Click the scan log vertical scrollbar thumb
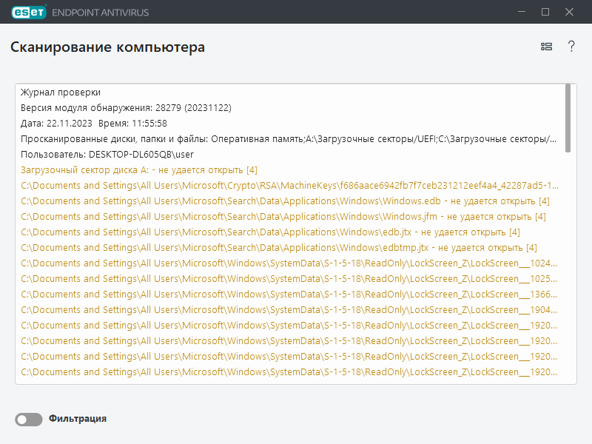 (568, 117)
